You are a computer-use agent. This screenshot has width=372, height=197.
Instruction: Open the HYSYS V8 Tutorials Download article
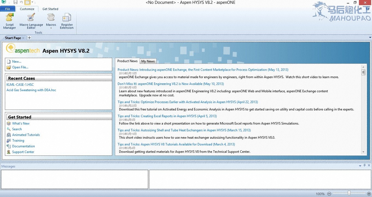176,144
